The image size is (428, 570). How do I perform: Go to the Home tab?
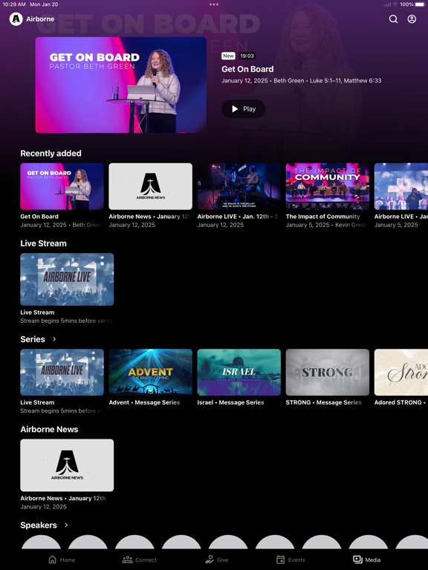coord(62,560)
